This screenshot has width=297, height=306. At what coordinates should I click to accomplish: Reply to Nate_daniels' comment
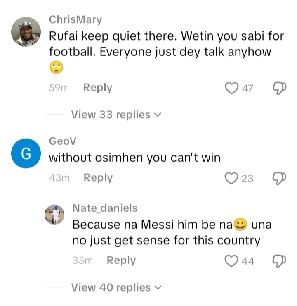[x=121, y=261]
